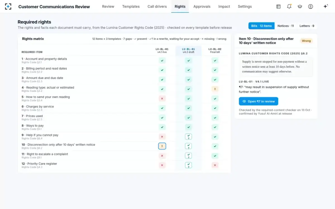Open the Approvals tab
The height and width of the screenshot is (209, 335).
pos(202,6)
